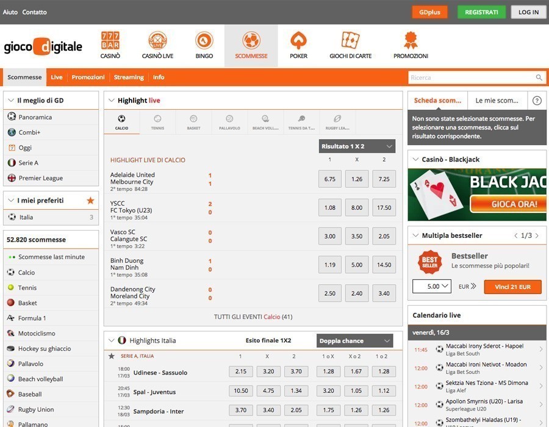Image resolution: width=549 pixels, height=427 pixels.
Task: Click the favorites star icon
Action: click(x=90, y=201)
